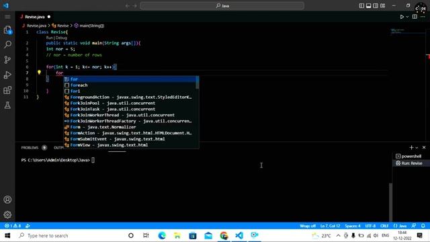Open Microsoft Edge from taskbar

click(x=162, y=235)
